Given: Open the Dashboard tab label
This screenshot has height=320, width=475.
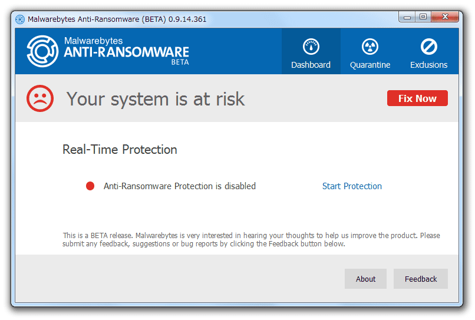Looking at the screenshot, I should 311,65.
